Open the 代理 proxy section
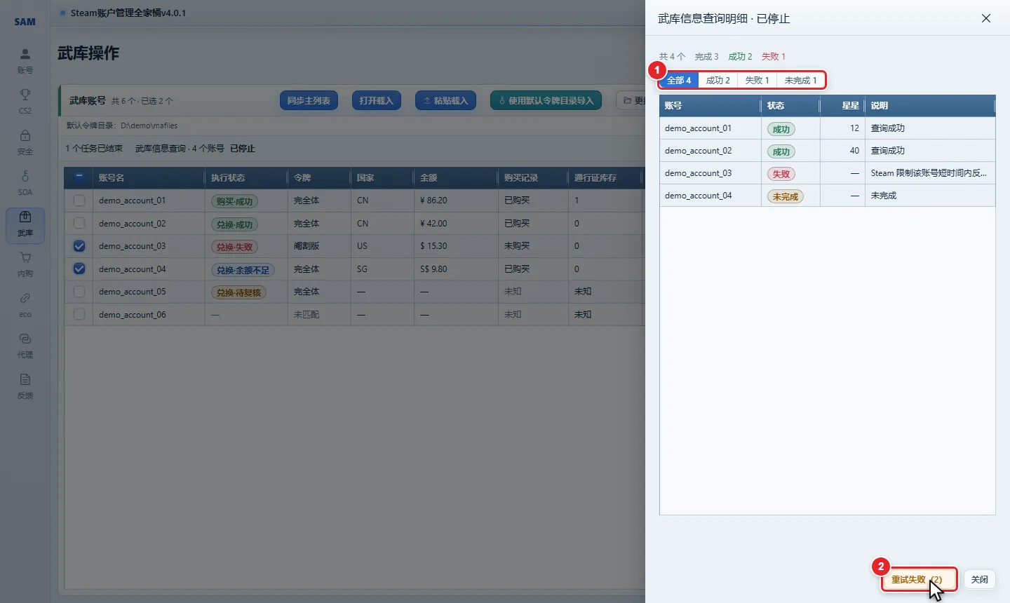Image resolution: width=1010 pixels, height=603 pixels. (x=25, y=346)
